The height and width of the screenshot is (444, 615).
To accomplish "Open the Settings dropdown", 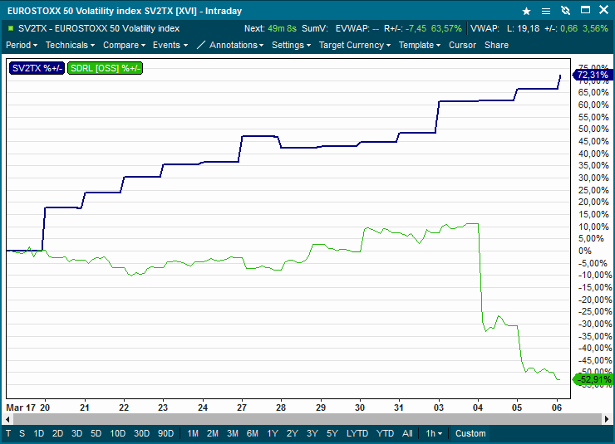I will coord(291,45).
